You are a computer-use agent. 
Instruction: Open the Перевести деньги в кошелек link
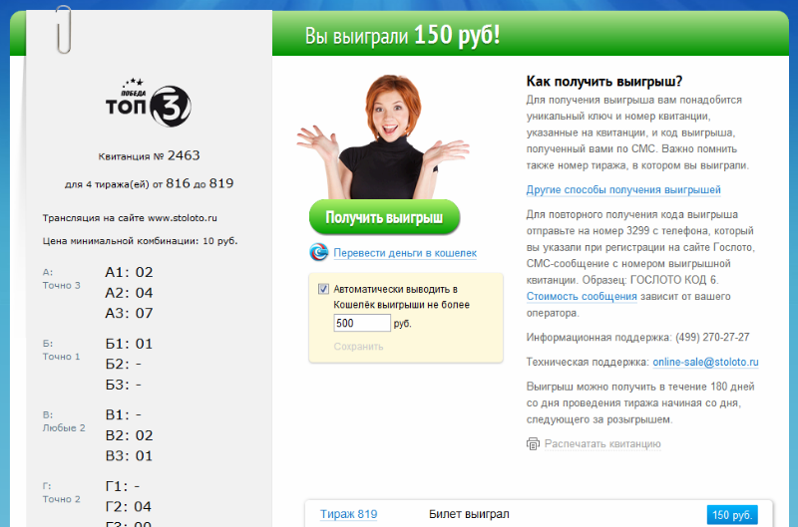point(405,253)
